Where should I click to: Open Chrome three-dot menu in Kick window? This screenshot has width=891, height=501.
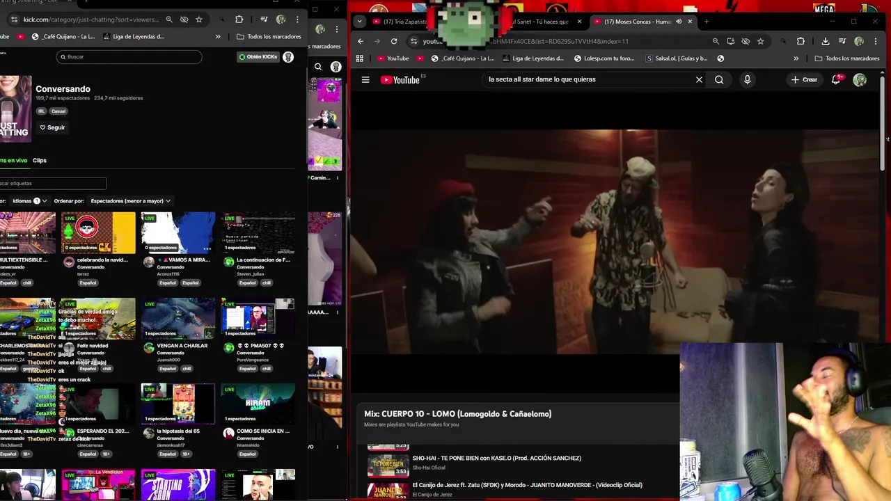(x=297, y=19)
